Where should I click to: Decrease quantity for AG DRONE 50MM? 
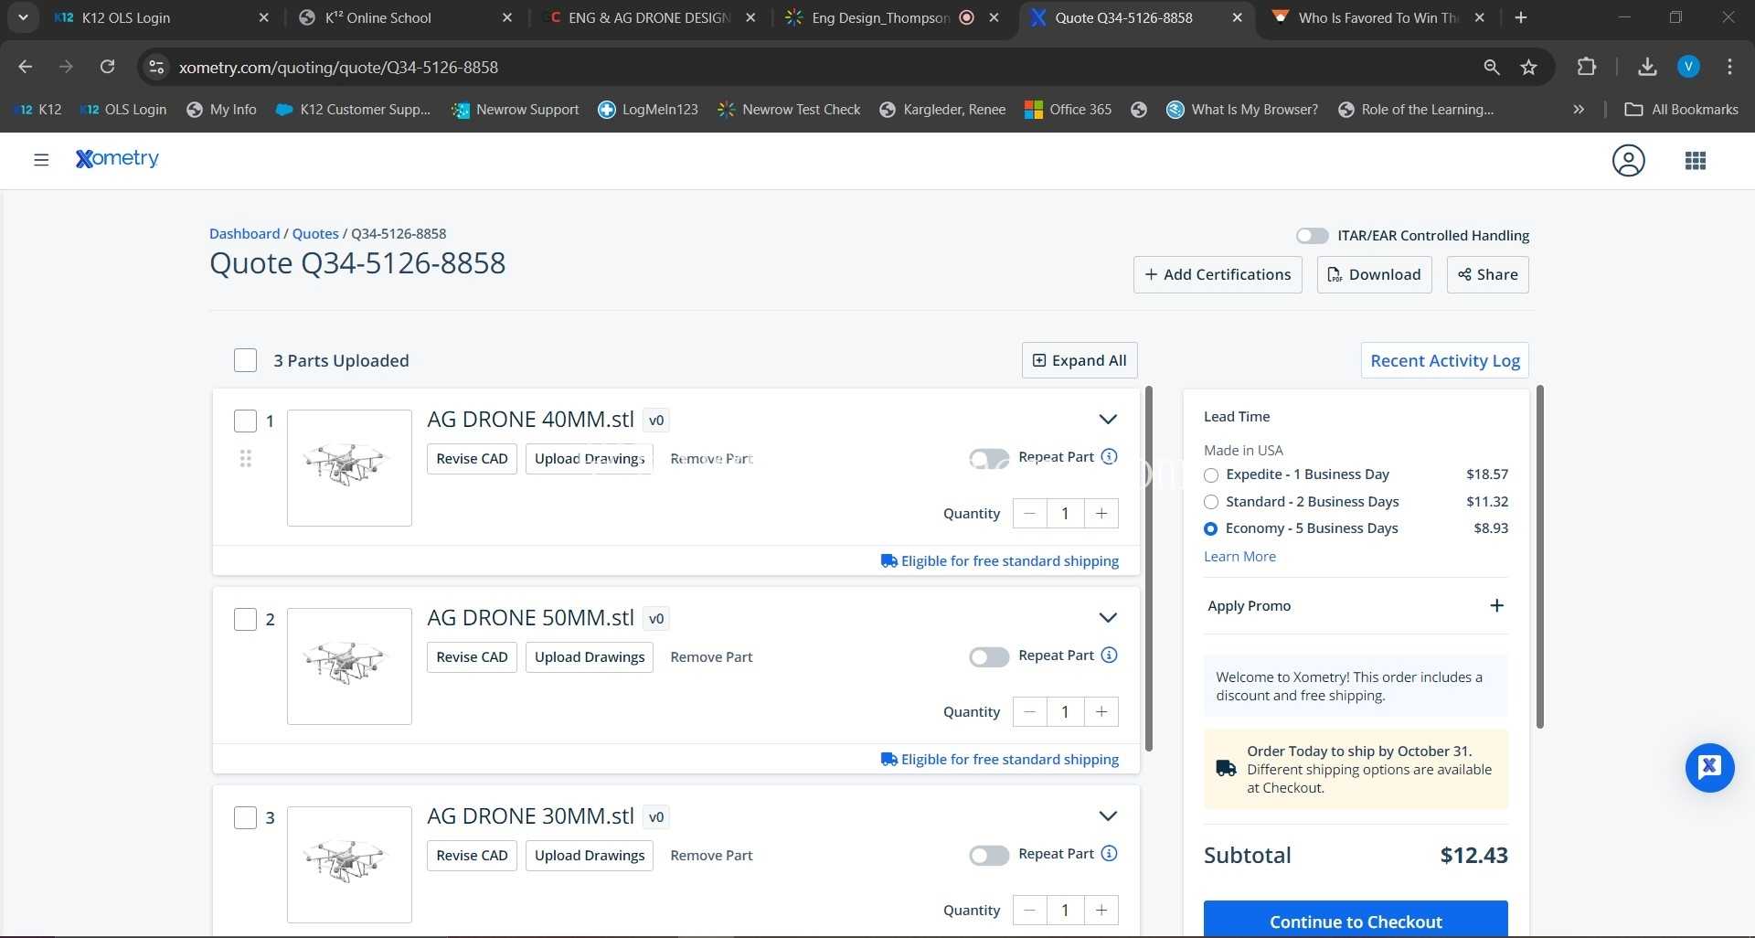[1030, 712]
